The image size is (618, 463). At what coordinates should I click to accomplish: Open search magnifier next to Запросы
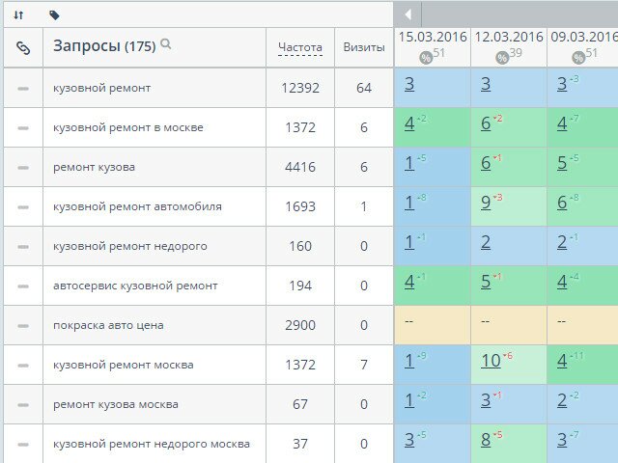[x=166, y=43]
